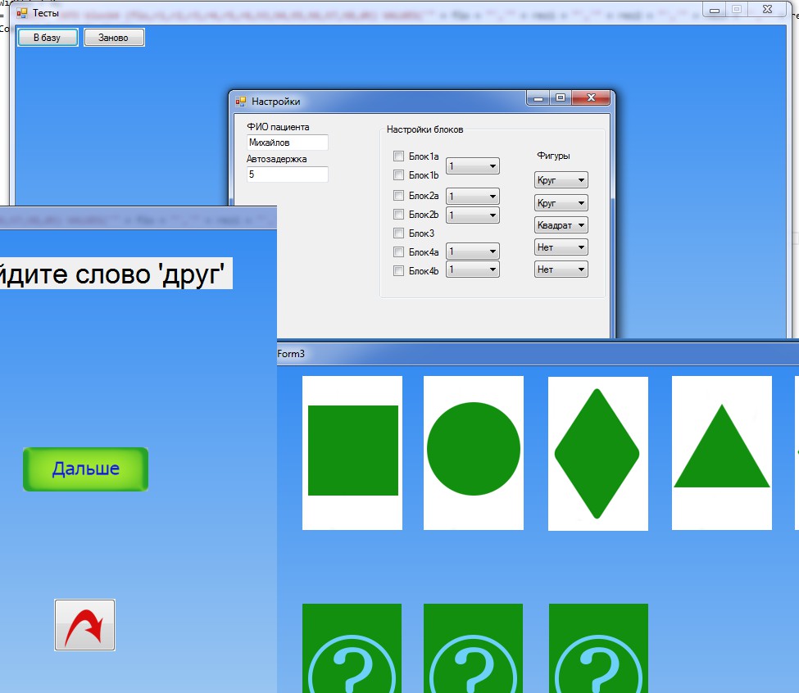This screenshot has height=693, width=799.
Task: Select the green circle shape card
Action: (474, 453)
